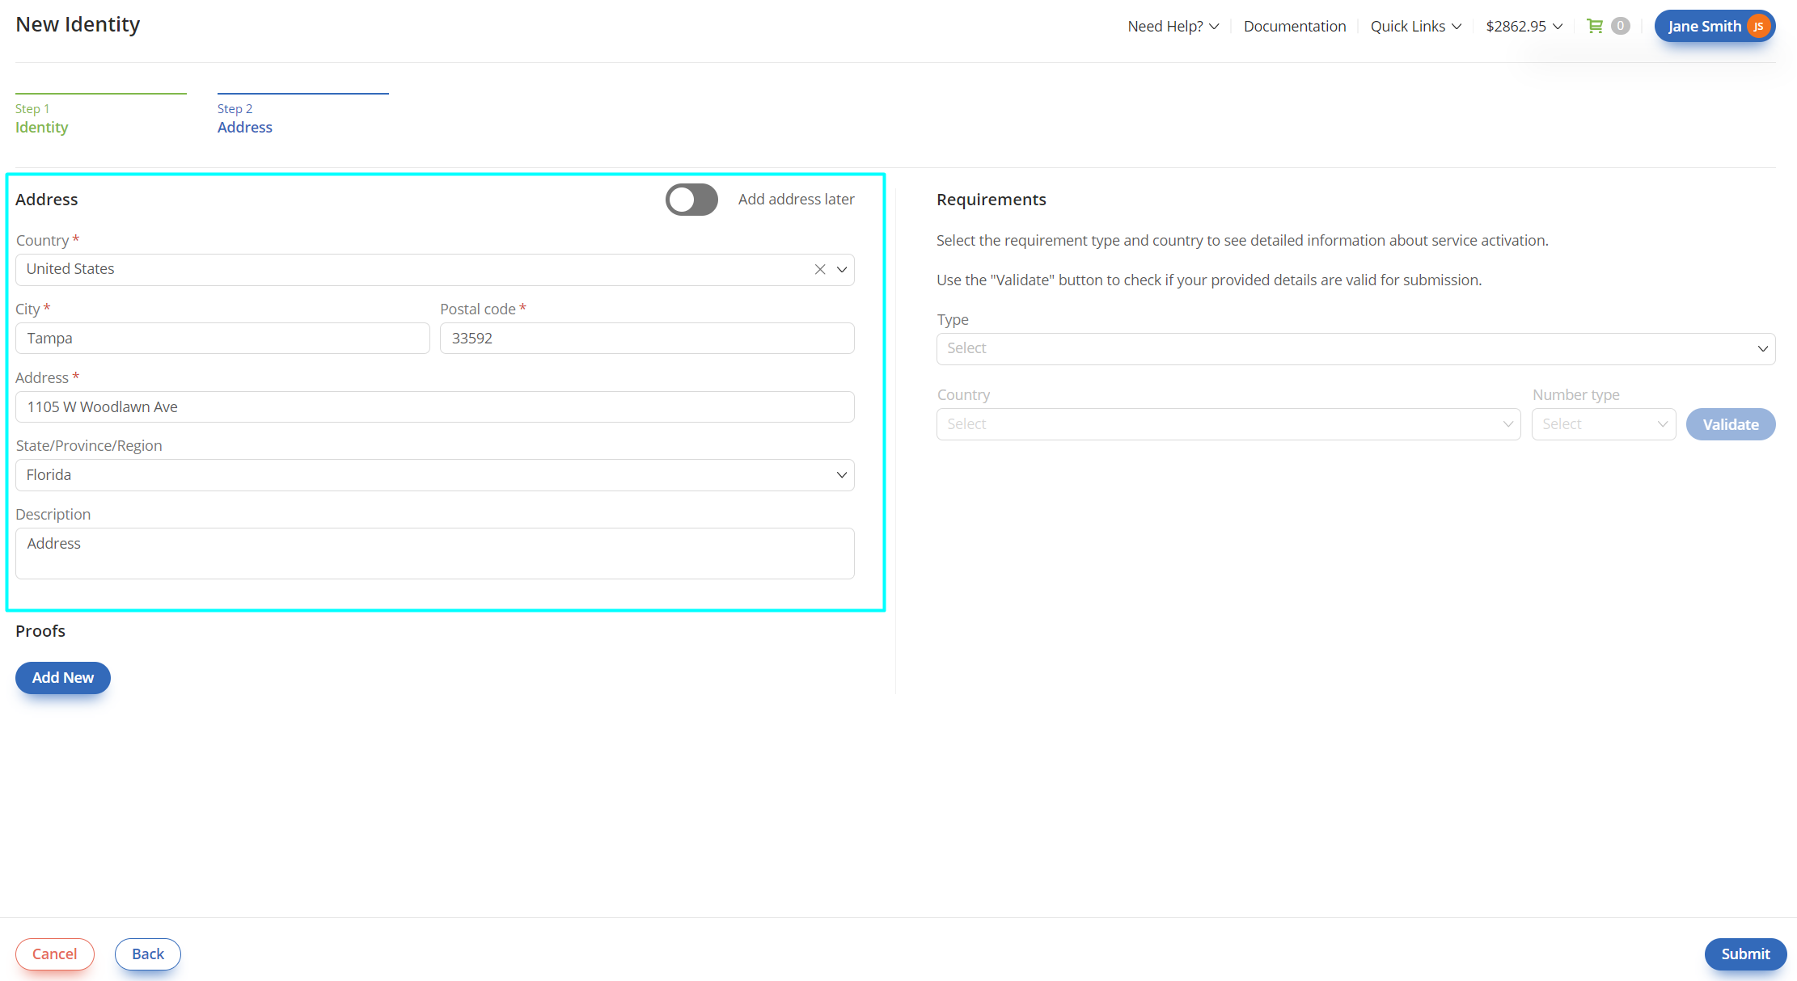Viewport: 1797px width, 981px height.
Task: Expand the Quick Links menu
Action: (1416, 26)
